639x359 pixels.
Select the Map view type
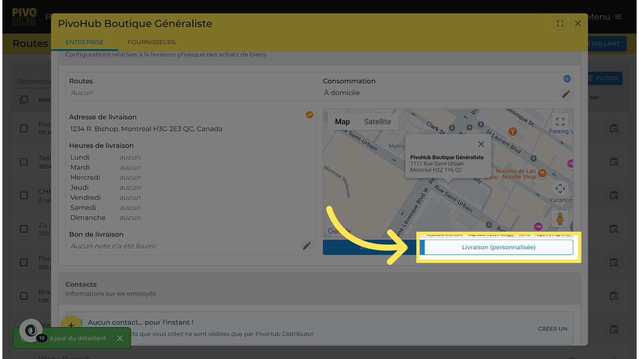point(342,122)
